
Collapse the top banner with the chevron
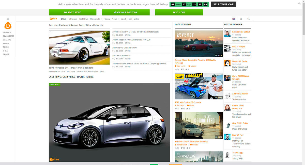coord(299,4)
